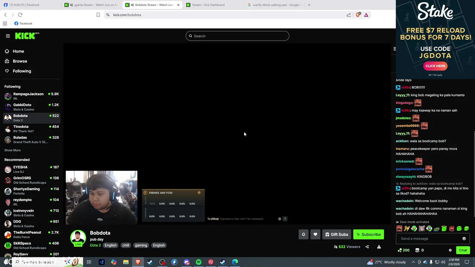This screenshot has width=475, height=267.
Task: Open SkillSpecs Old School RuneScape channel
Action: coord(32,245)
